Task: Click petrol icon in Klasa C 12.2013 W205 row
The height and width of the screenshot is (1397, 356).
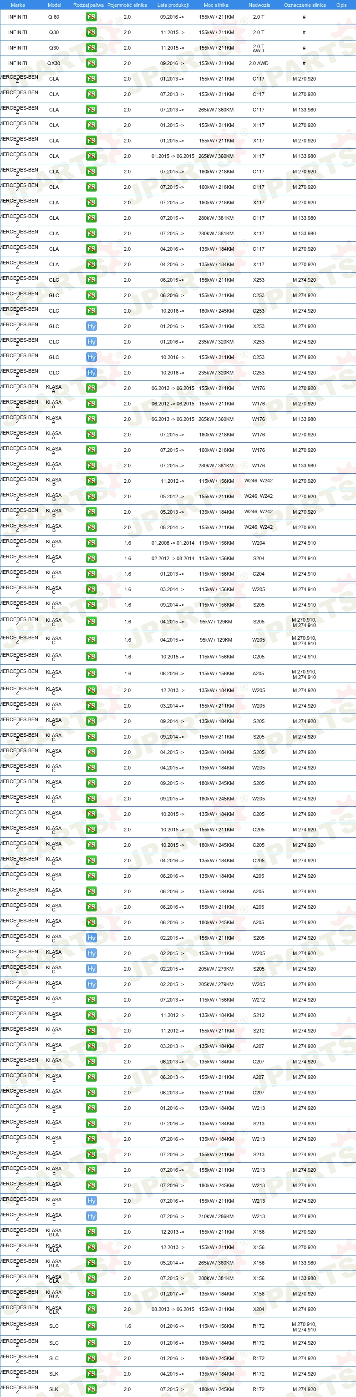Action: [91, 690]
